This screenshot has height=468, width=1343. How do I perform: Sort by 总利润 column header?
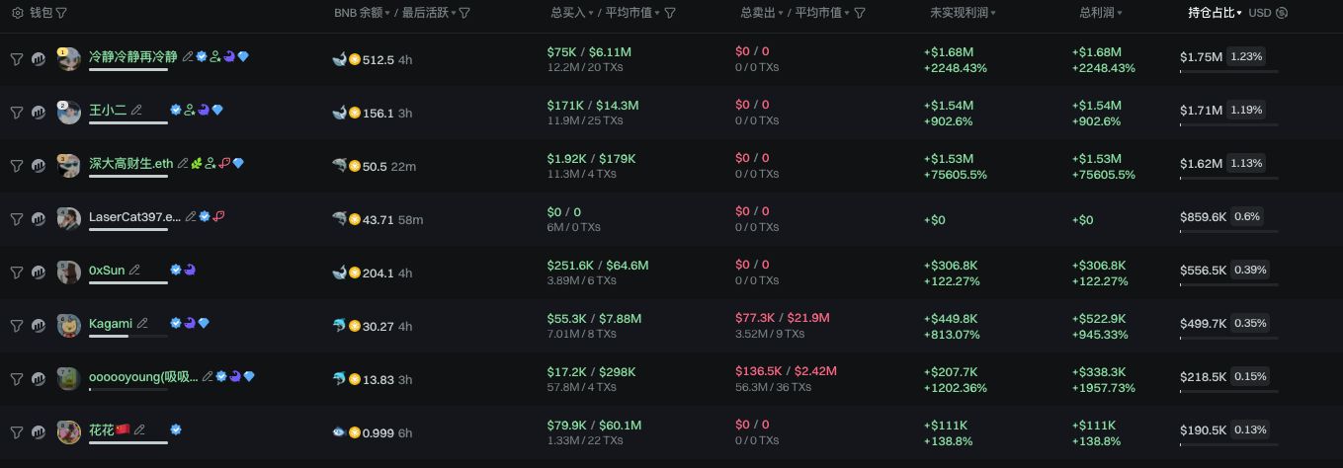pos(1100,13)
